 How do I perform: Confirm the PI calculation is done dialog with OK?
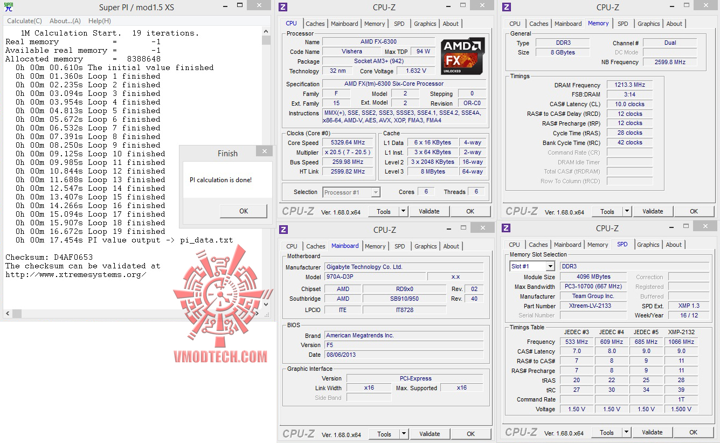click(244, 211)
